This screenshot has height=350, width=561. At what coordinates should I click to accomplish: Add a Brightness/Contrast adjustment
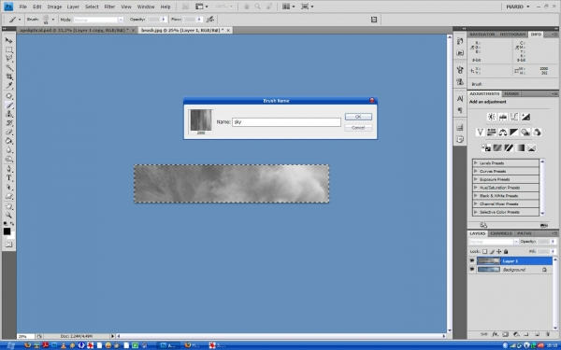click(491, 117)
